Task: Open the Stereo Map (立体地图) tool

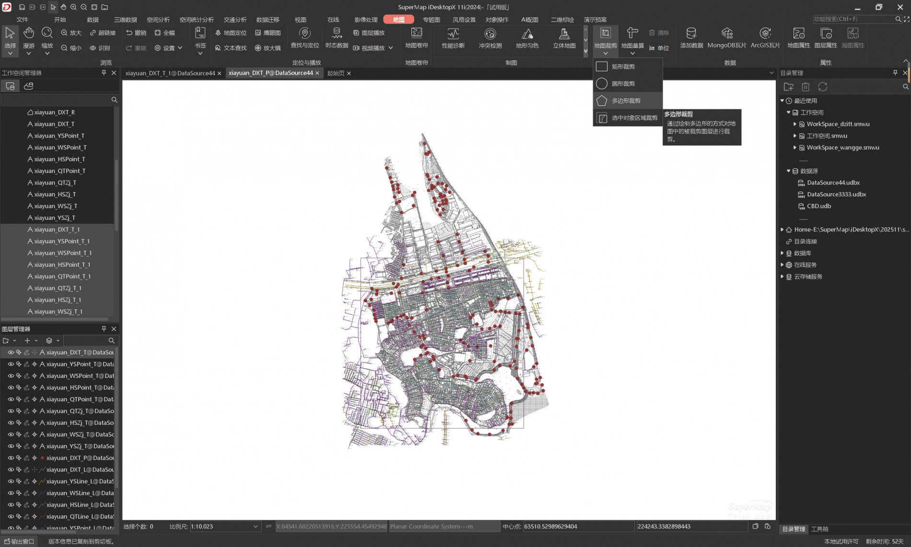Action: 564,34
